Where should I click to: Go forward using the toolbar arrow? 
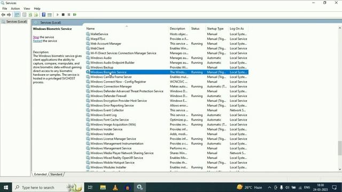(x=9, y=14)
